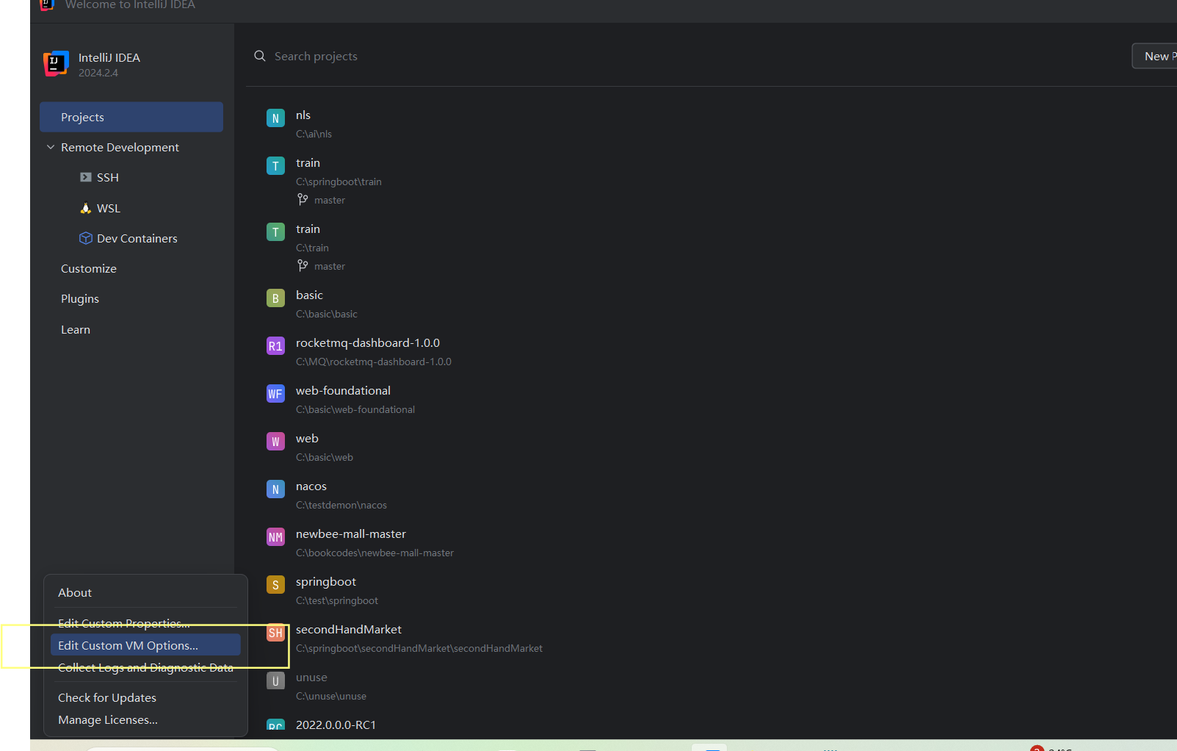Click the T icon of C:\springboot\train project

point(275,166)
